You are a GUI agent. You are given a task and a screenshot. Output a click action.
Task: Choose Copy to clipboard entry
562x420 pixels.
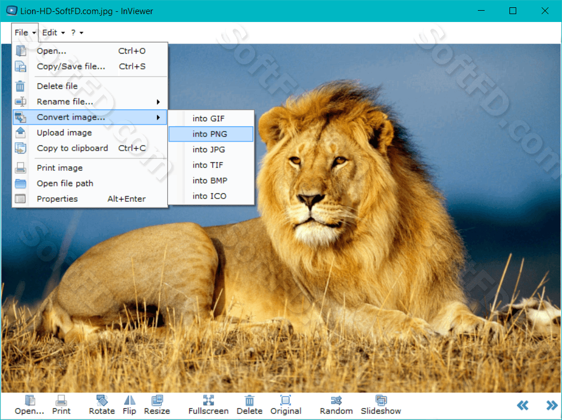[90, 148]
